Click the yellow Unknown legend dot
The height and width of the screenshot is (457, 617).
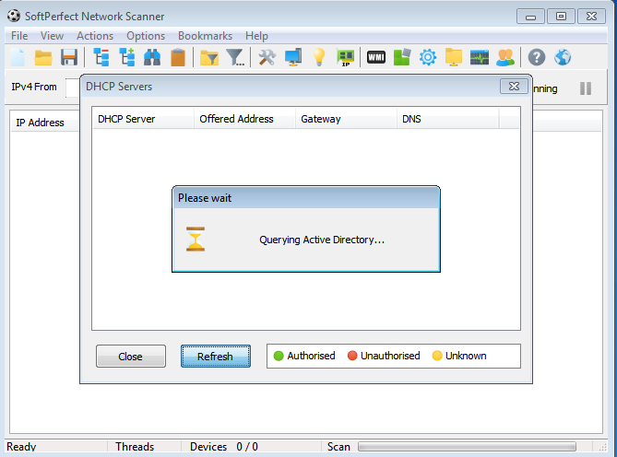[x=437, y=356]
